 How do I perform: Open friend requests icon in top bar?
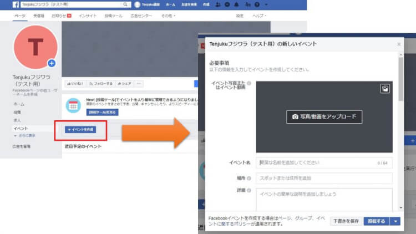pos(218,4)
